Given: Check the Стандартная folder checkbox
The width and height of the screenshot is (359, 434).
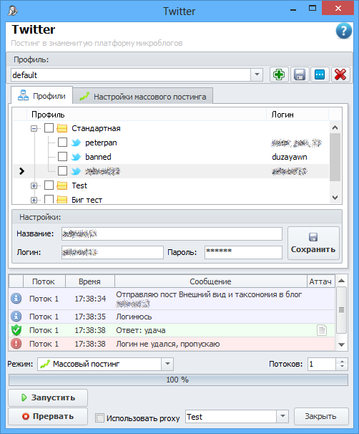Looking at the screenshot, I should 49,128.
